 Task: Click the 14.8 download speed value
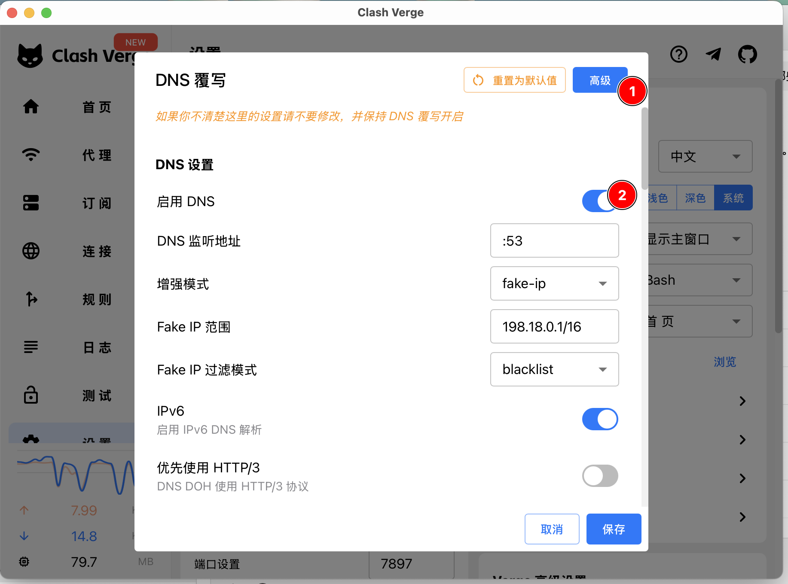click(84, 536)
